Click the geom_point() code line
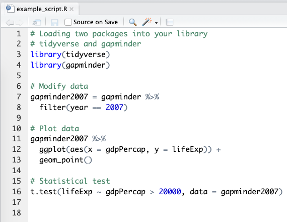 (x=65, y=160)
